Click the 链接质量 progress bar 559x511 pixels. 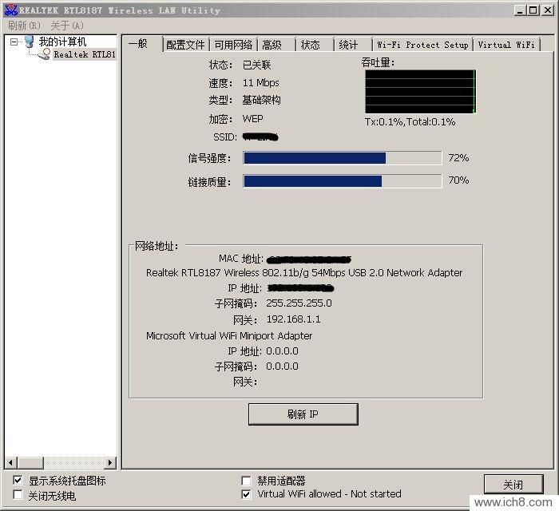coord(343,181)
